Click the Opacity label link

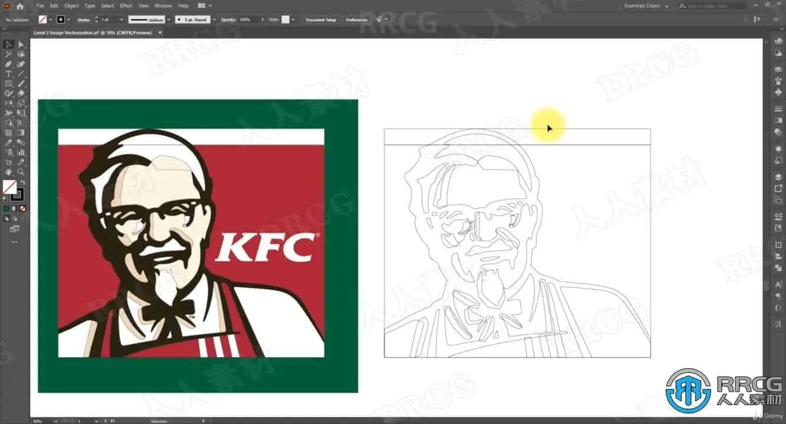[228, 19]
